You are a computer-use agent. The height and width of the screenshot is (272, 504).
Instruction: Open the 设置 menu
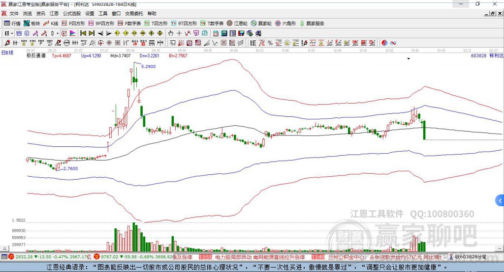[x=90, y=13]
